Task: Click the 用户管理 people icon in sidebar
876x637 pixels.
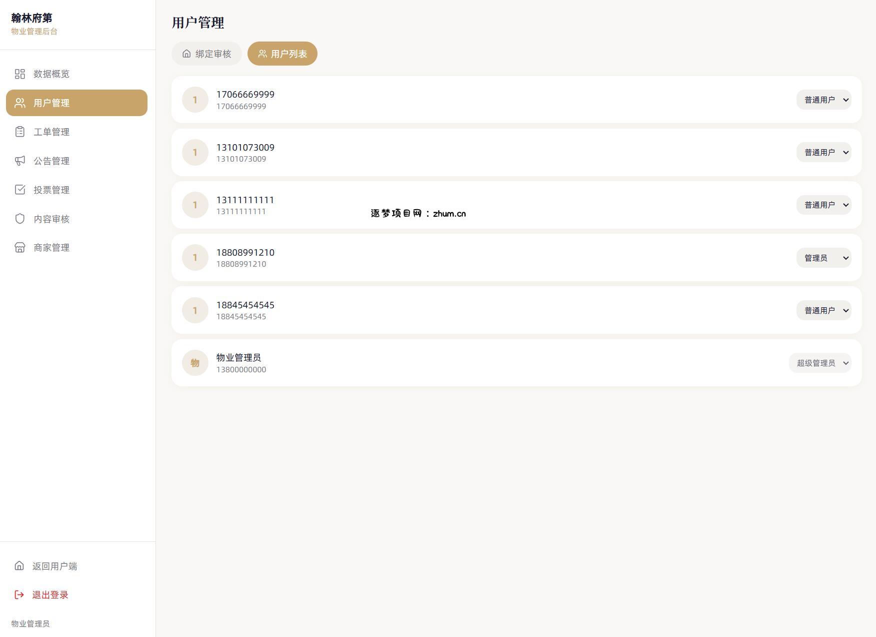Action: (20, 103)
